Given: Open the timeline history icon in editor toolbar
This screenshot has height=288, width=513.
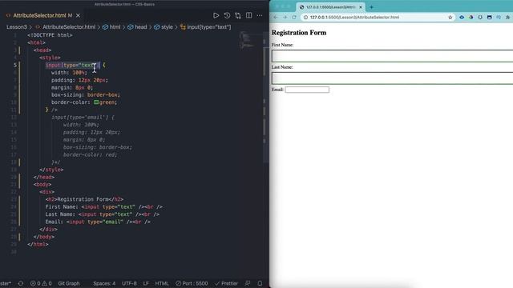Looking at the screenshot, I should click(227, 15).
